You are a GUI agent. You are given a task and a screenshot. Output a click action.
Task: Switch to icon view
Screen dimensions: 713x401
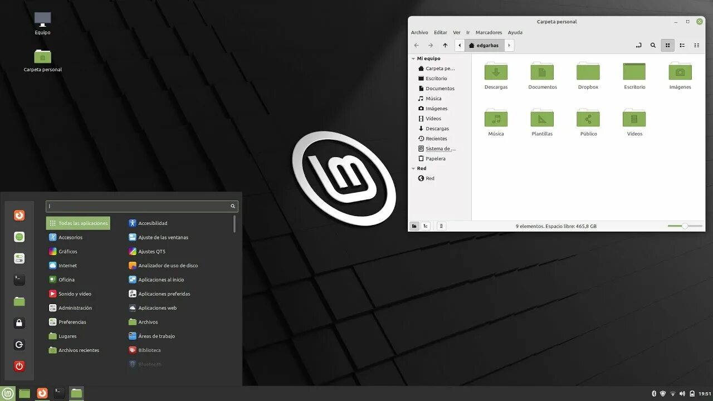pos(667,45)
